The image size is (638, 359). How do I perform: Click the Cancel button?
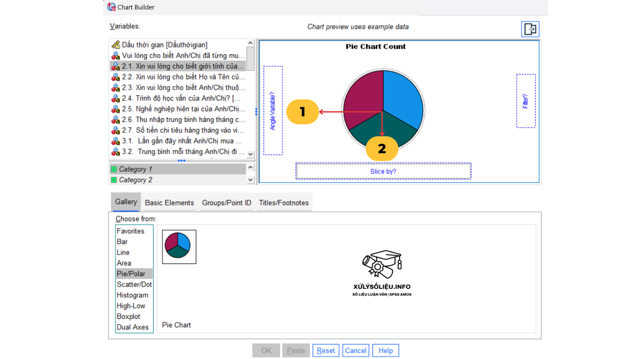356,350
